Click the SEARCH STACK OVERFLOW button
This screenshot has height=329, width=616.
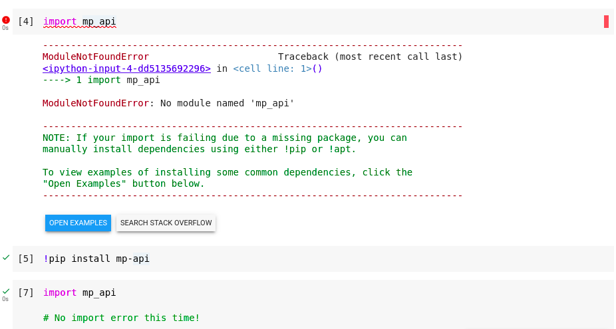tap(166, 223)
